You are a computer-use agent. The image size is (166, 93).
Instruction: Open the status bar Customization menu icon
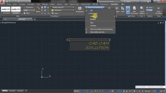[x=164, y=91]
